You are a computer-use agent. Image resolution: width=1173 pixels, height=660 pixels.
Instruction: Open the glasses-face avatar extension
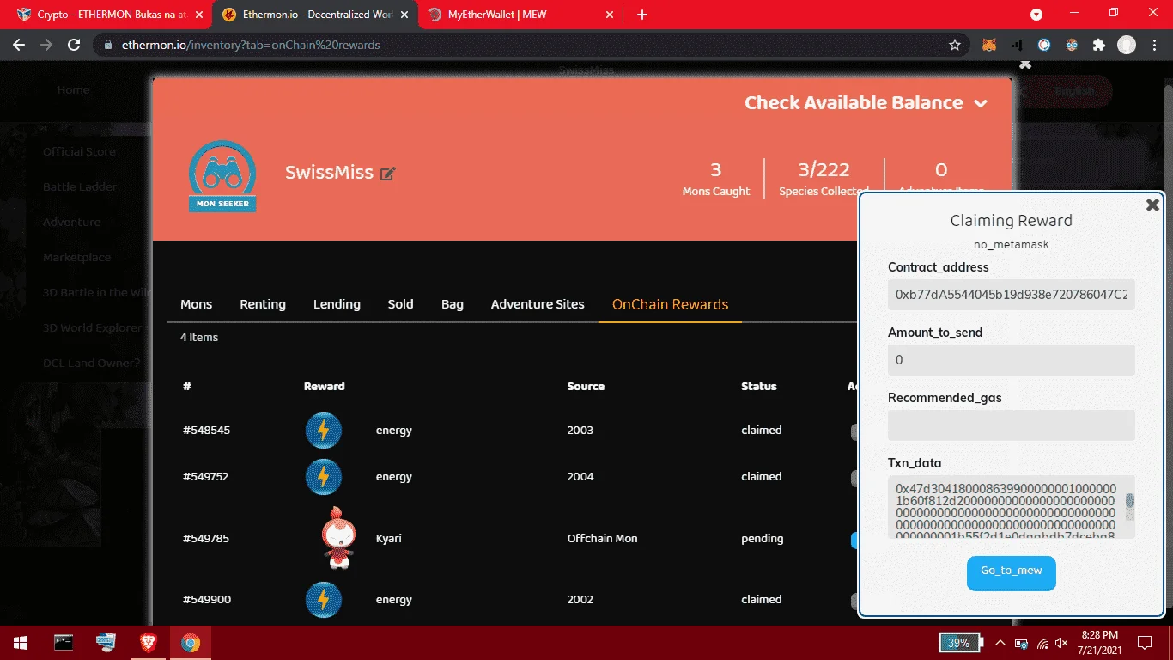1072,45
